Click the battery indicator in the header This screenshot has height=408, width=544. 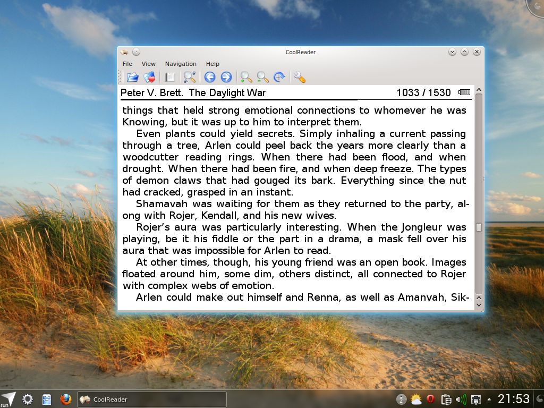464,92
